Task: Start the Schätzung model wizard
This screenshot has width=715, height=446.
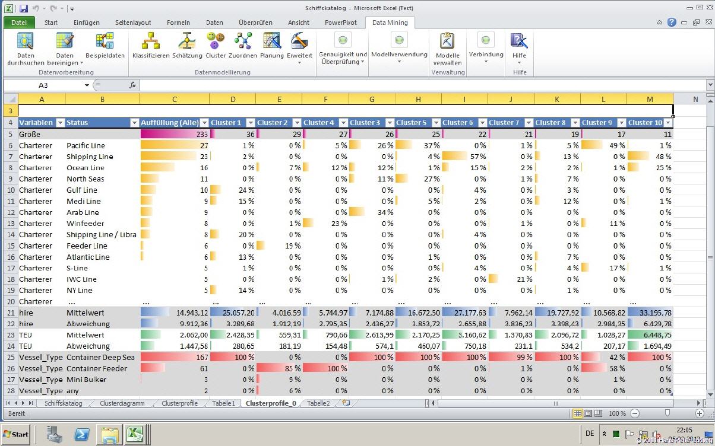Action: pyautogui.click(x=187, y=46)
